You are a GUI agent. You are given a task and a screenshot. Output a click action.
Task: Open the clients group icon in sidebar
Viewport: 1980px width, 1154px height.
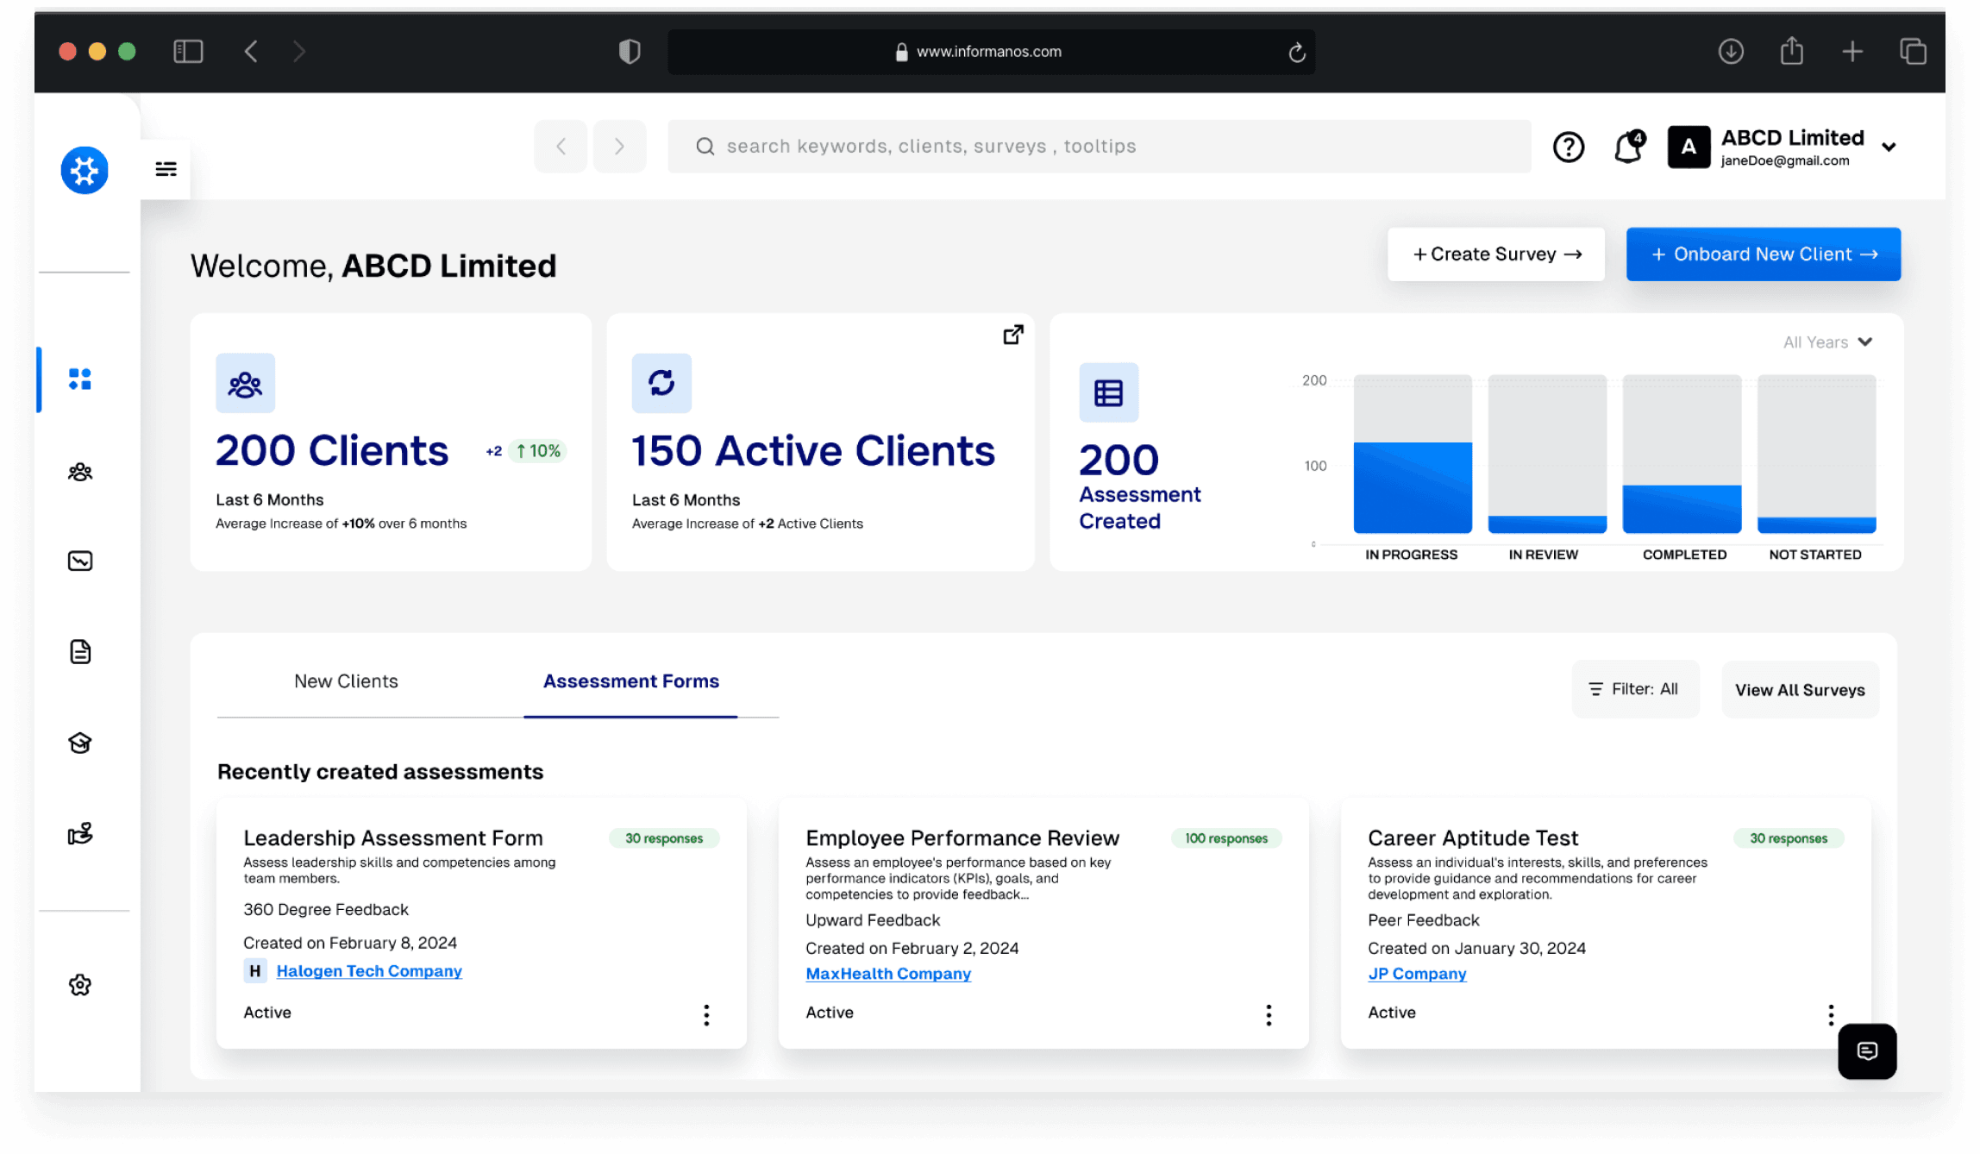pos(80,472)
